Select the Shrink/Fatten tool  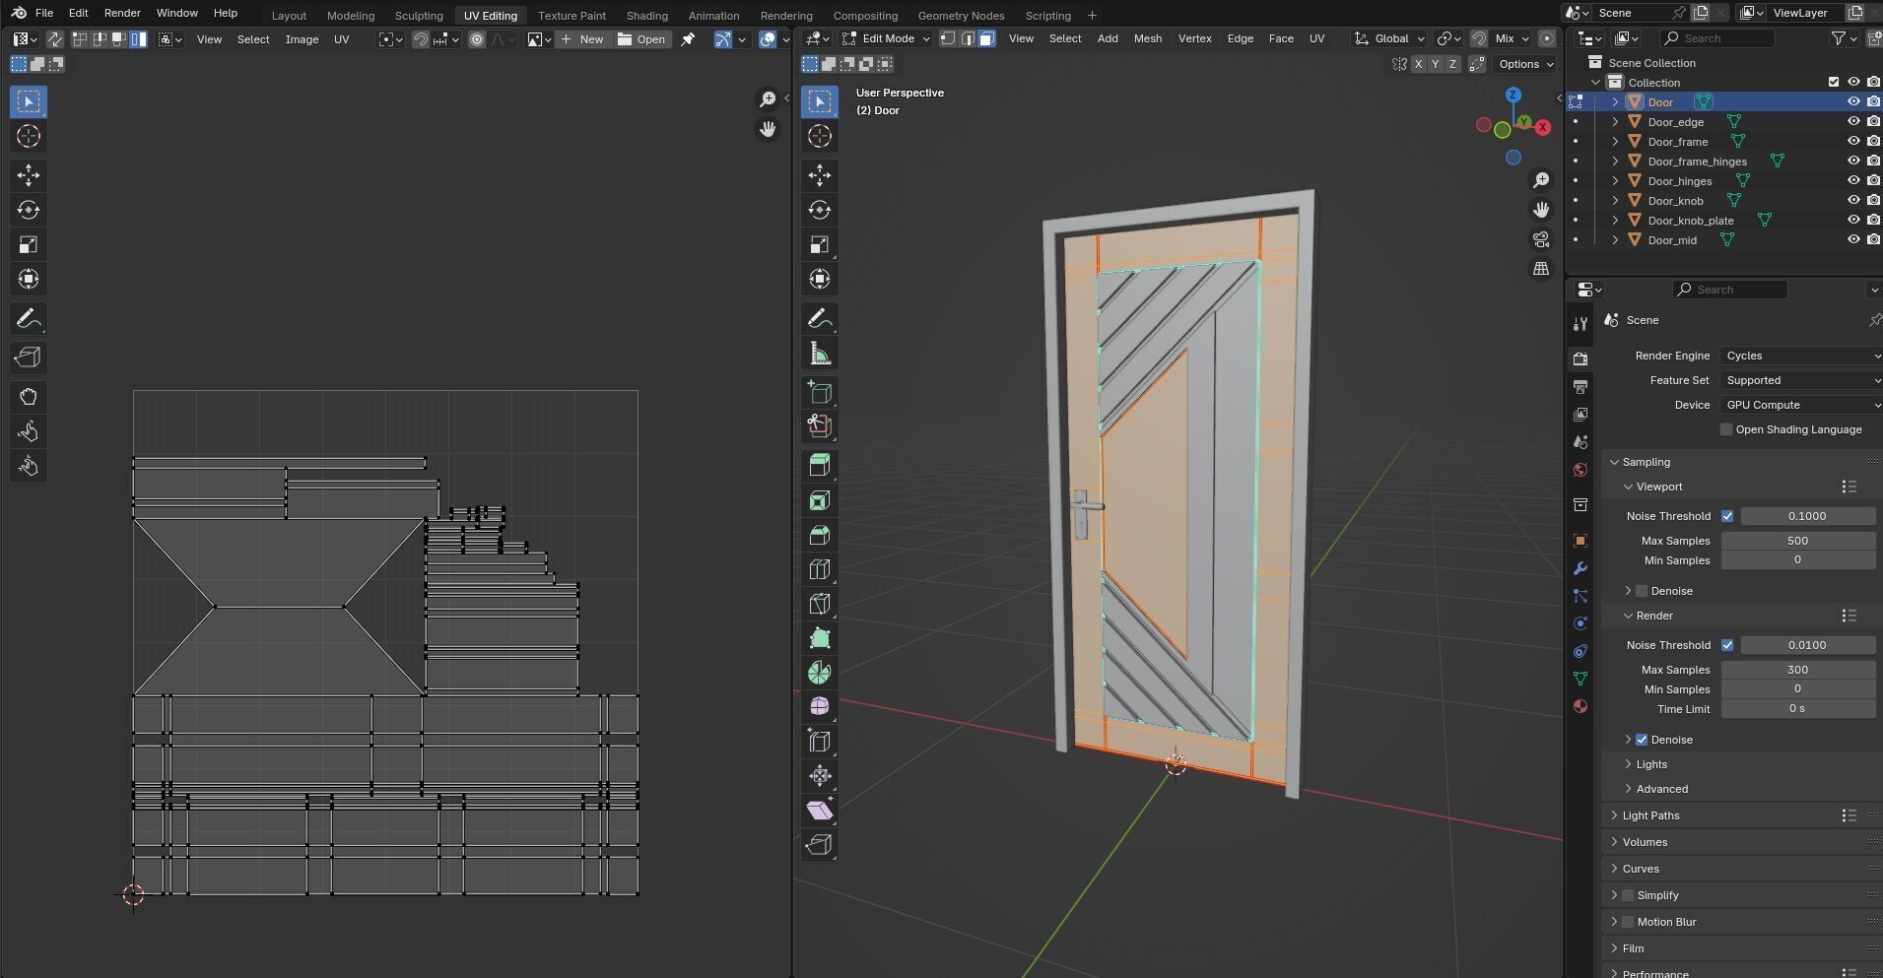tap(820, 776)
